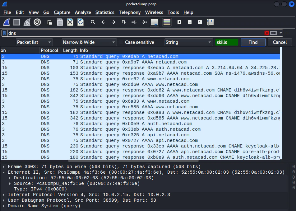Screen dimensions: 296x211
Task: Select query 0xb0e9 A auth.netacad.com packet
Action: coord(140,124)
